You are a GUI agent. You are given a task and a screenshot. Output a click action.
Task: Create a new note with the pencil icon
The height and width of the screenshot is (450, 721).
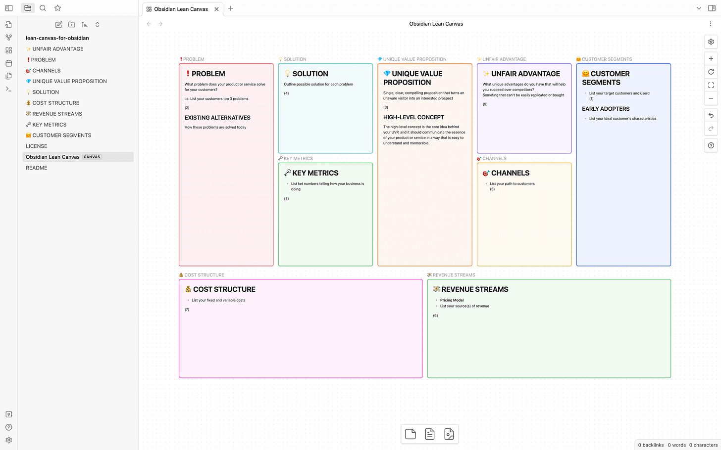click(58, 24)
